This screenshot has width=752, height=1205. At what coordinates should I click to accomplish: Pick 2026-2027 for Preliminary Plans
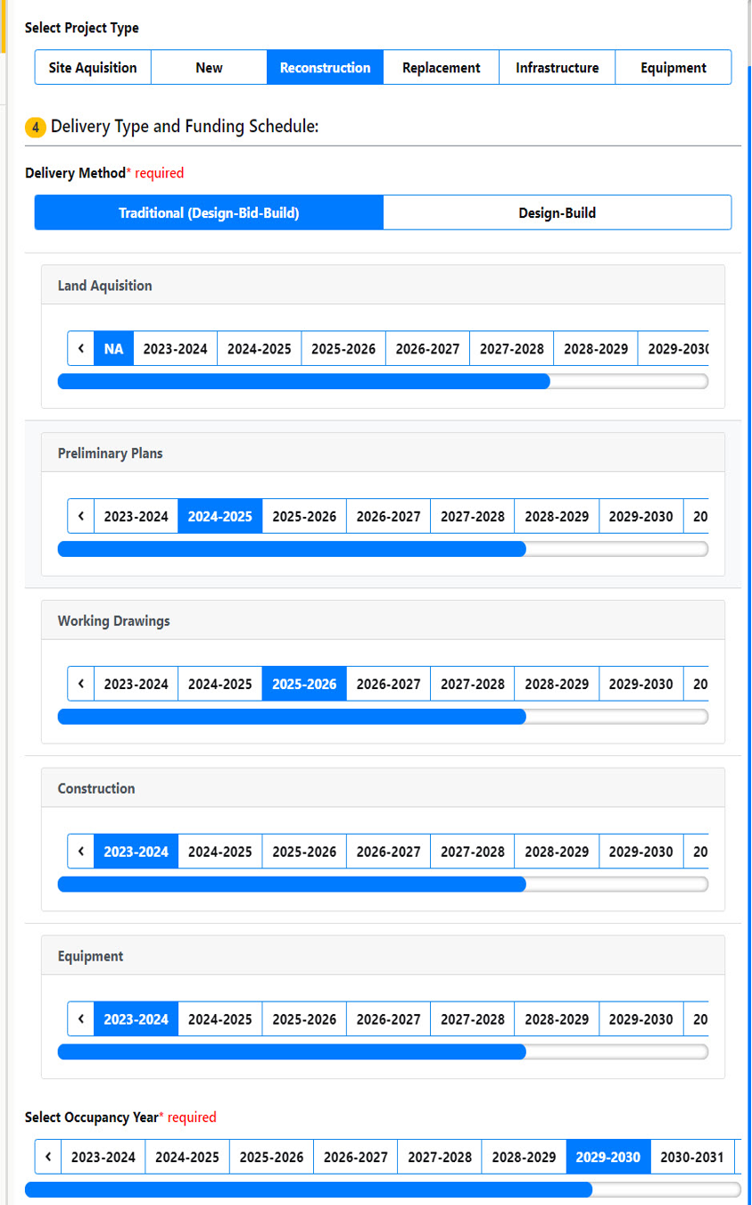click(x=388, y=516)
